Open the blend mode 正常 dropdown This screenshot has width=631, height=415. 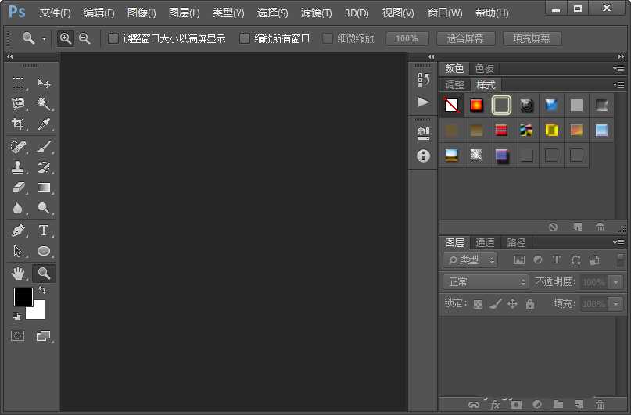pos(486,282)
